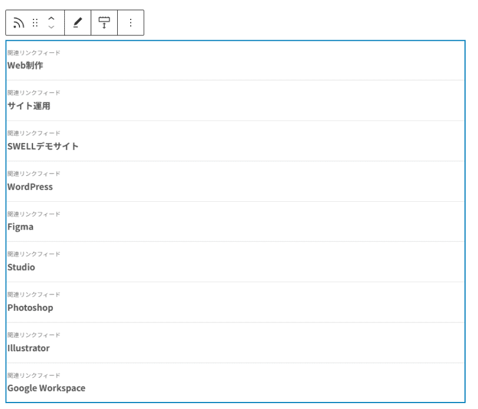Open the SWELLデモサイト feed link

43,147
